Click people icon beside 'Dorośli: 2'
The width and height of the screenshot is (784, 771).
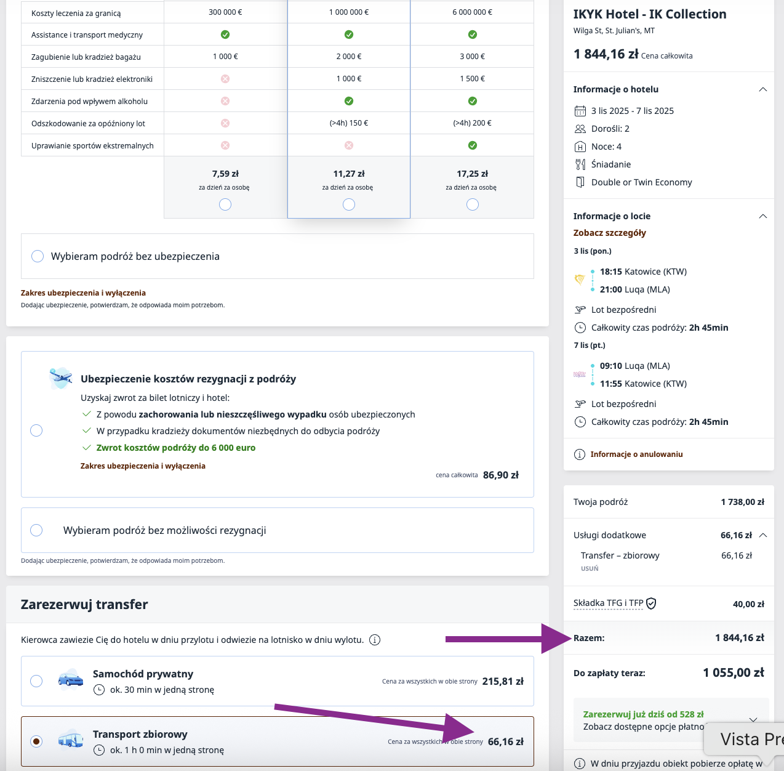coord(580,129)
